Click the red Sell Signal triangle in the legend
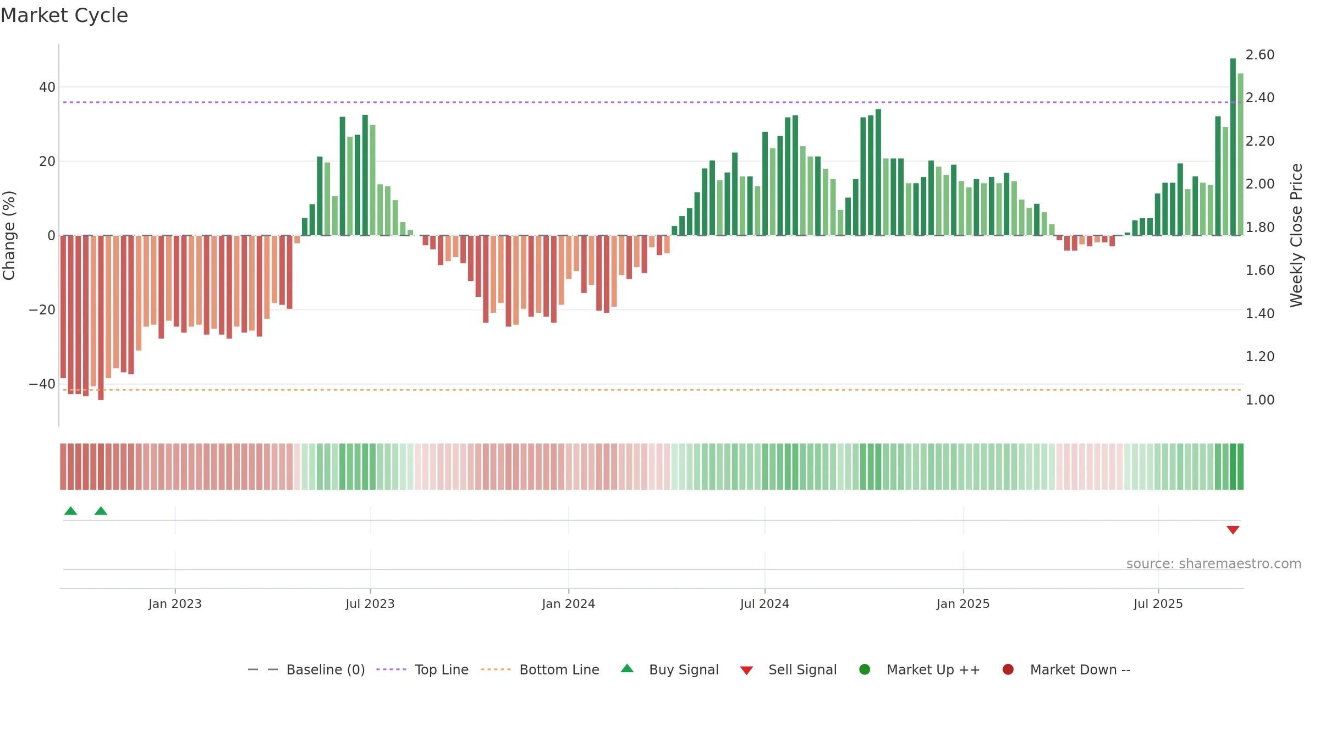This screenshot has height=742, width=1320. [746, 671]
